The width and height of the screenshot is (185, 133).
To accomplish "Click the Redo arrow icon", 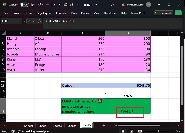I will 47,5.
